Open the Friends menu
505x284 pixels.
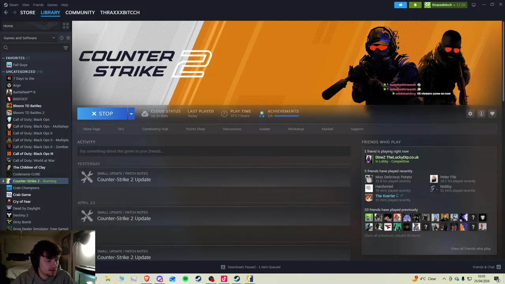click(x=38, y=5)
